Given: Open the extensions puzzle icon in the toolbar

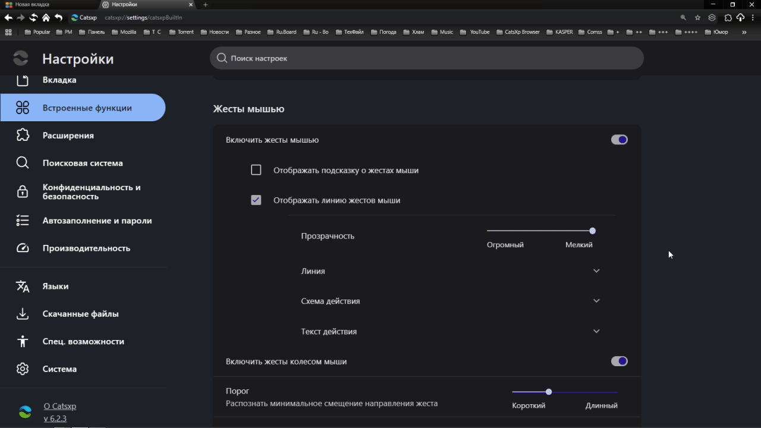Looking at the screenshot, I should [x=728, y=18].
